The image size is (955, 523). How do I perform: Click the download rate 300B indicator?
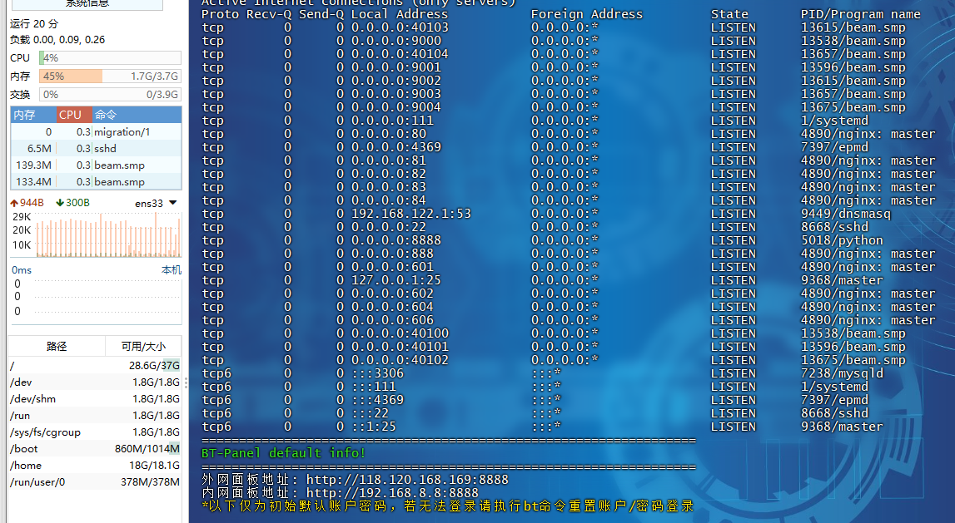tap(72, 203)
